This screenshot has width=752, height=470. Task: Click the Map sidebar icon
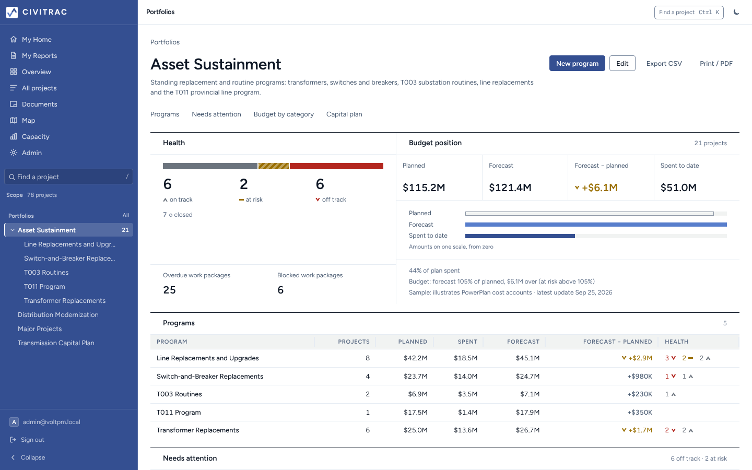[x=14, y=120]
